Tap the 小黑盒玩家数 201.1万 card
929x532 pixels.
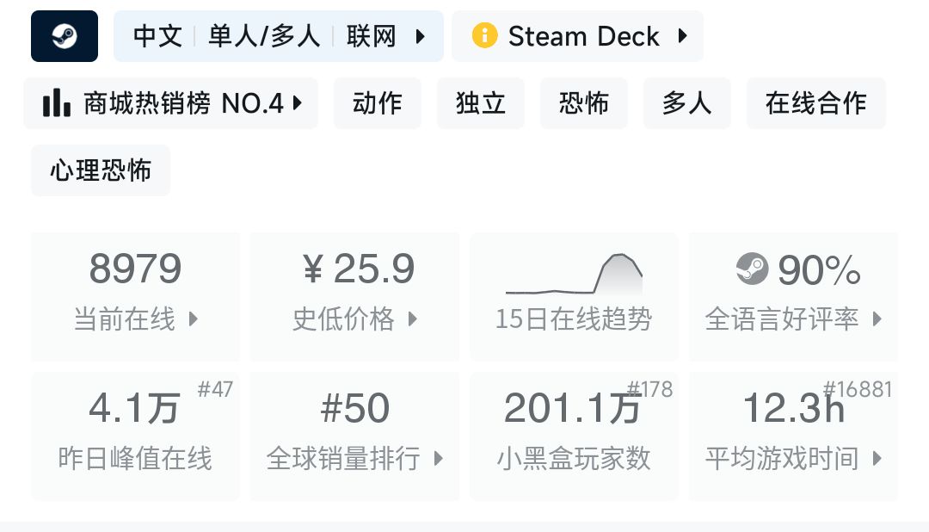pyautogui.click(x=574, y=436)
